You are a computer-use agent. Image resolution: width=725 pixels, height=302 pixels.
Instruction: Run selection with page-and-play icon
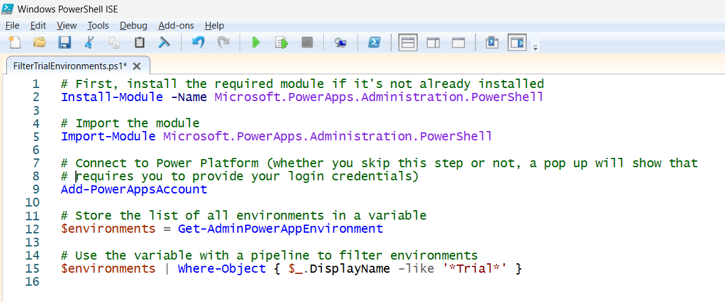coord(281,42)
